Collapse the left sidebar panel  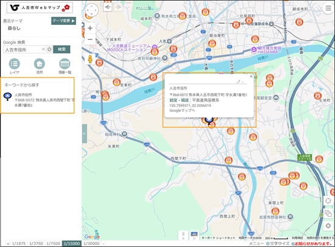click(x=85, y=134)
